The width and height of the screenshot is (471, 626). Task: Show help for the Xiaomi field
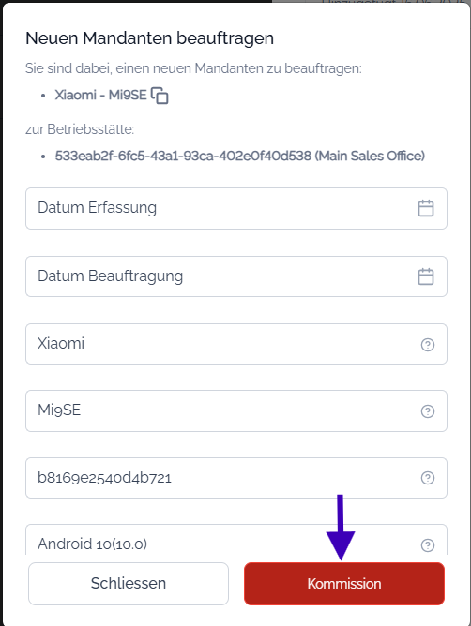428,345
